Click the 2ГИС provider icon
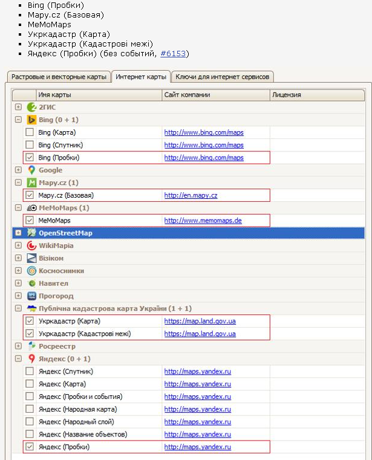Screen dimensions: 372x460 coord(31,107)
